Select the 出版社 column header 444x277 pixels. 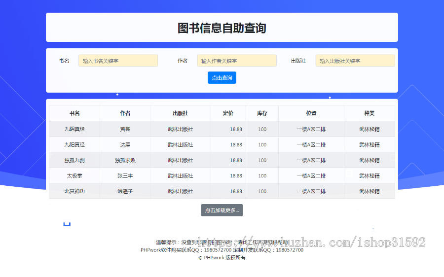coord(180,113)
